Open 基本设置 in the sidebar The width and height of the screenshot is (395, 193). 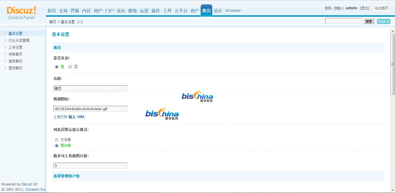[x=15, y=33]
